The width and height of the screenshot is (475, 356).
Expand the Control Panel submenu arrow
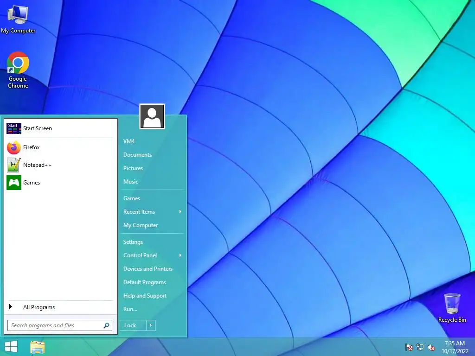(180, 255)
